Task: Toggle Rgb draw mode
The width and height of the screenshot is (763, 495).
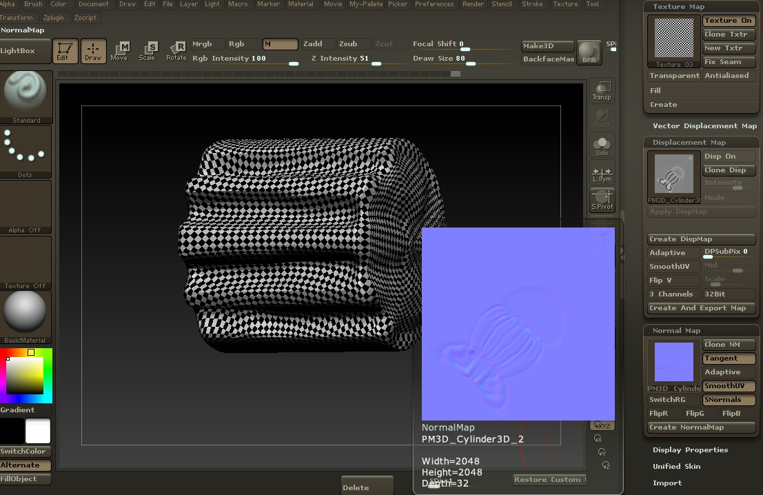Action: [x=243, y=44]
